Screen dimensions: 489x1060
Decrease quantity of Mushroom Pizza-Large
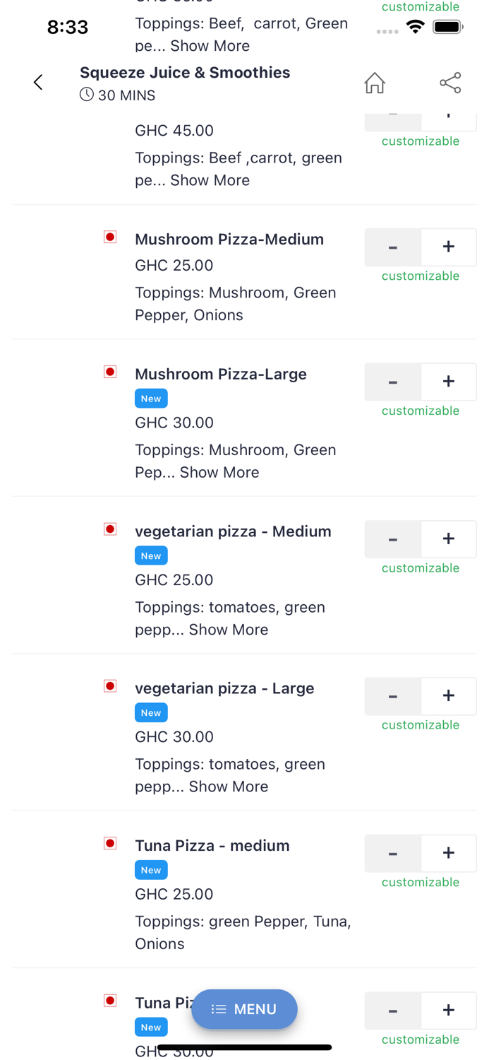(x=392, y=382)
